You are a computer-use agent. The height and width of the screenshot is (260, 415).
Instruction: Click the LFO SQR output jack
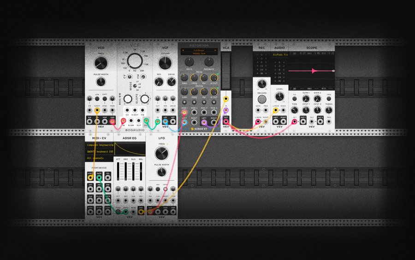(173, 212)
